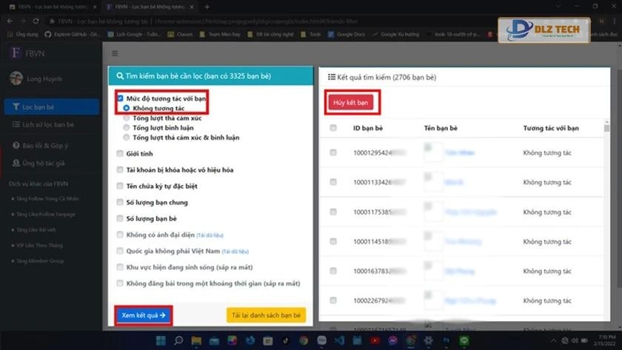This screenshot has width=622, height=350.
Task: Open Lịch sử lọc bạn bè
Action: (x=47, y=125)
